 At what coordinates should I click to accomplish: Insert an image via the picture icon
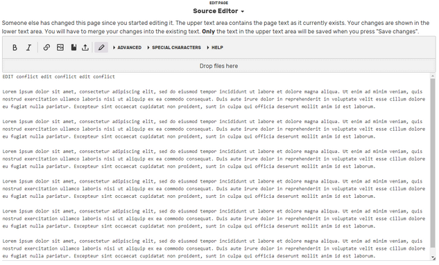(x=60, y=48)
